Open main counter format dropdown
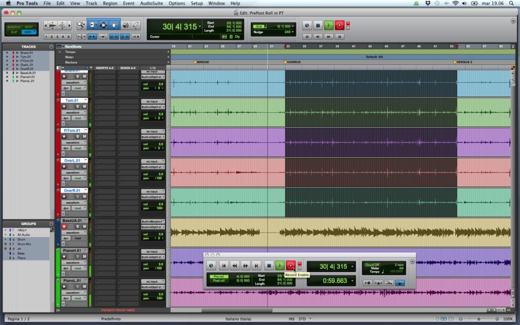This screenshot has height=325, width=520. (x=200, y=26)
